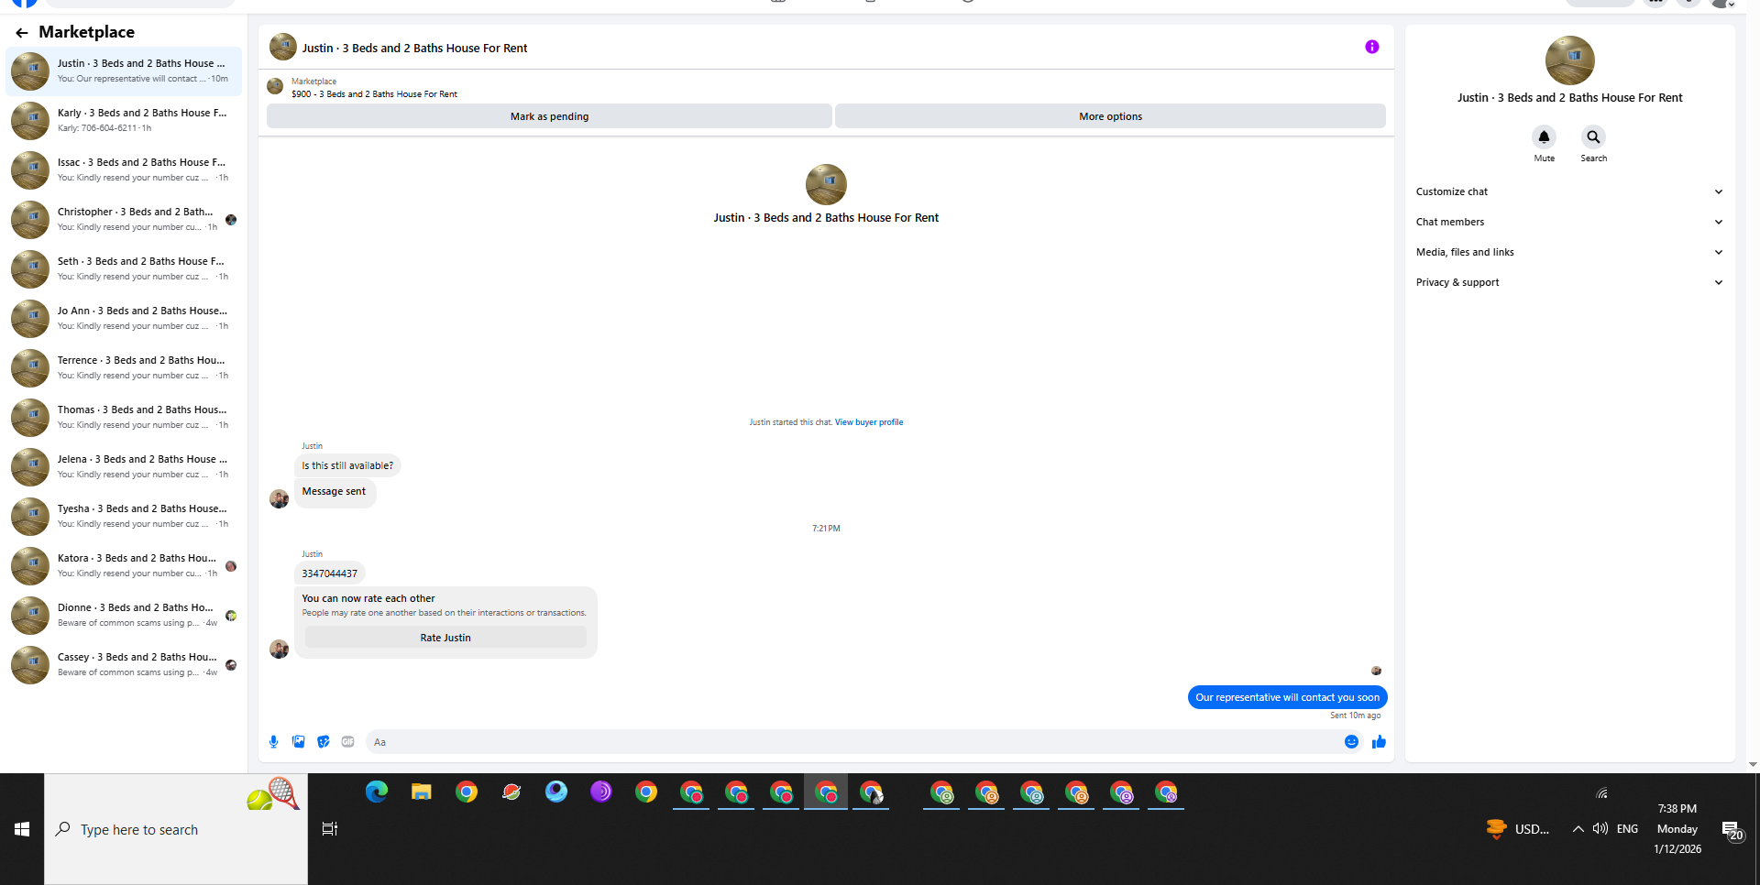Click the 'Message sent' bubble

pyautogui.click(x=334, y=492)
